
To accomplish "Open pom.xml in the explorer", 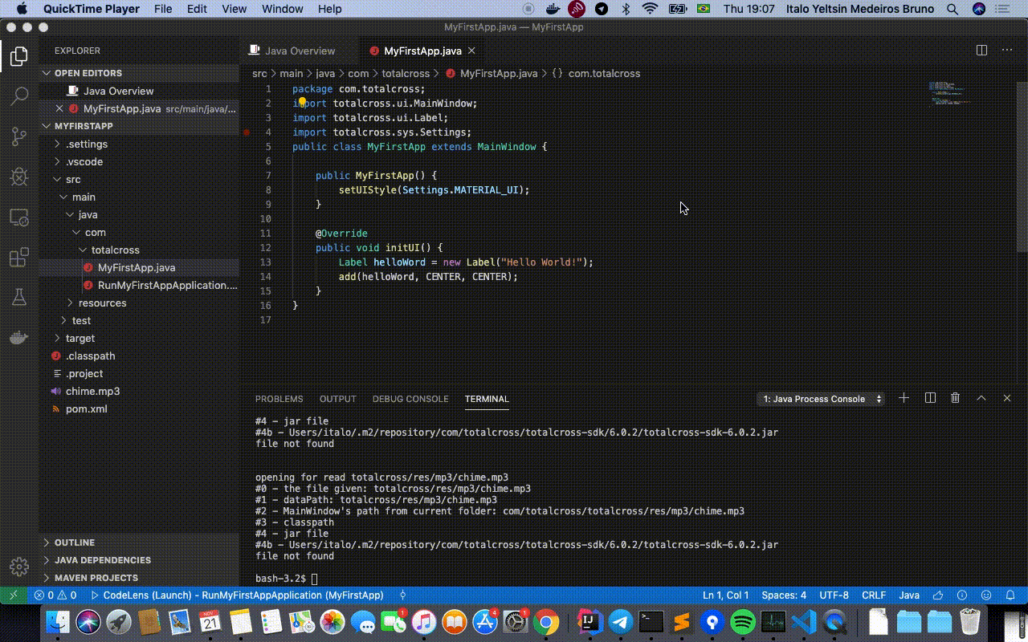I will click(140, 408).
